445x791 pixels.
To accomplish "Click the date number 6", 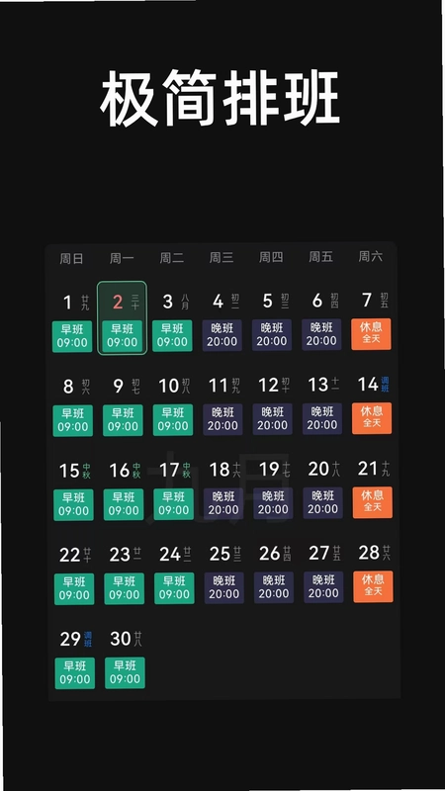I will pos(316,301).
